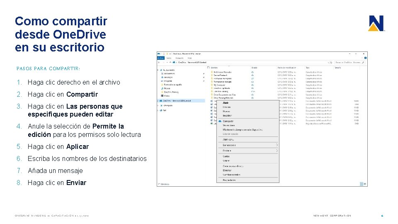
Task: Click the Refresh button beside the address bar
Action: point(331,63)
